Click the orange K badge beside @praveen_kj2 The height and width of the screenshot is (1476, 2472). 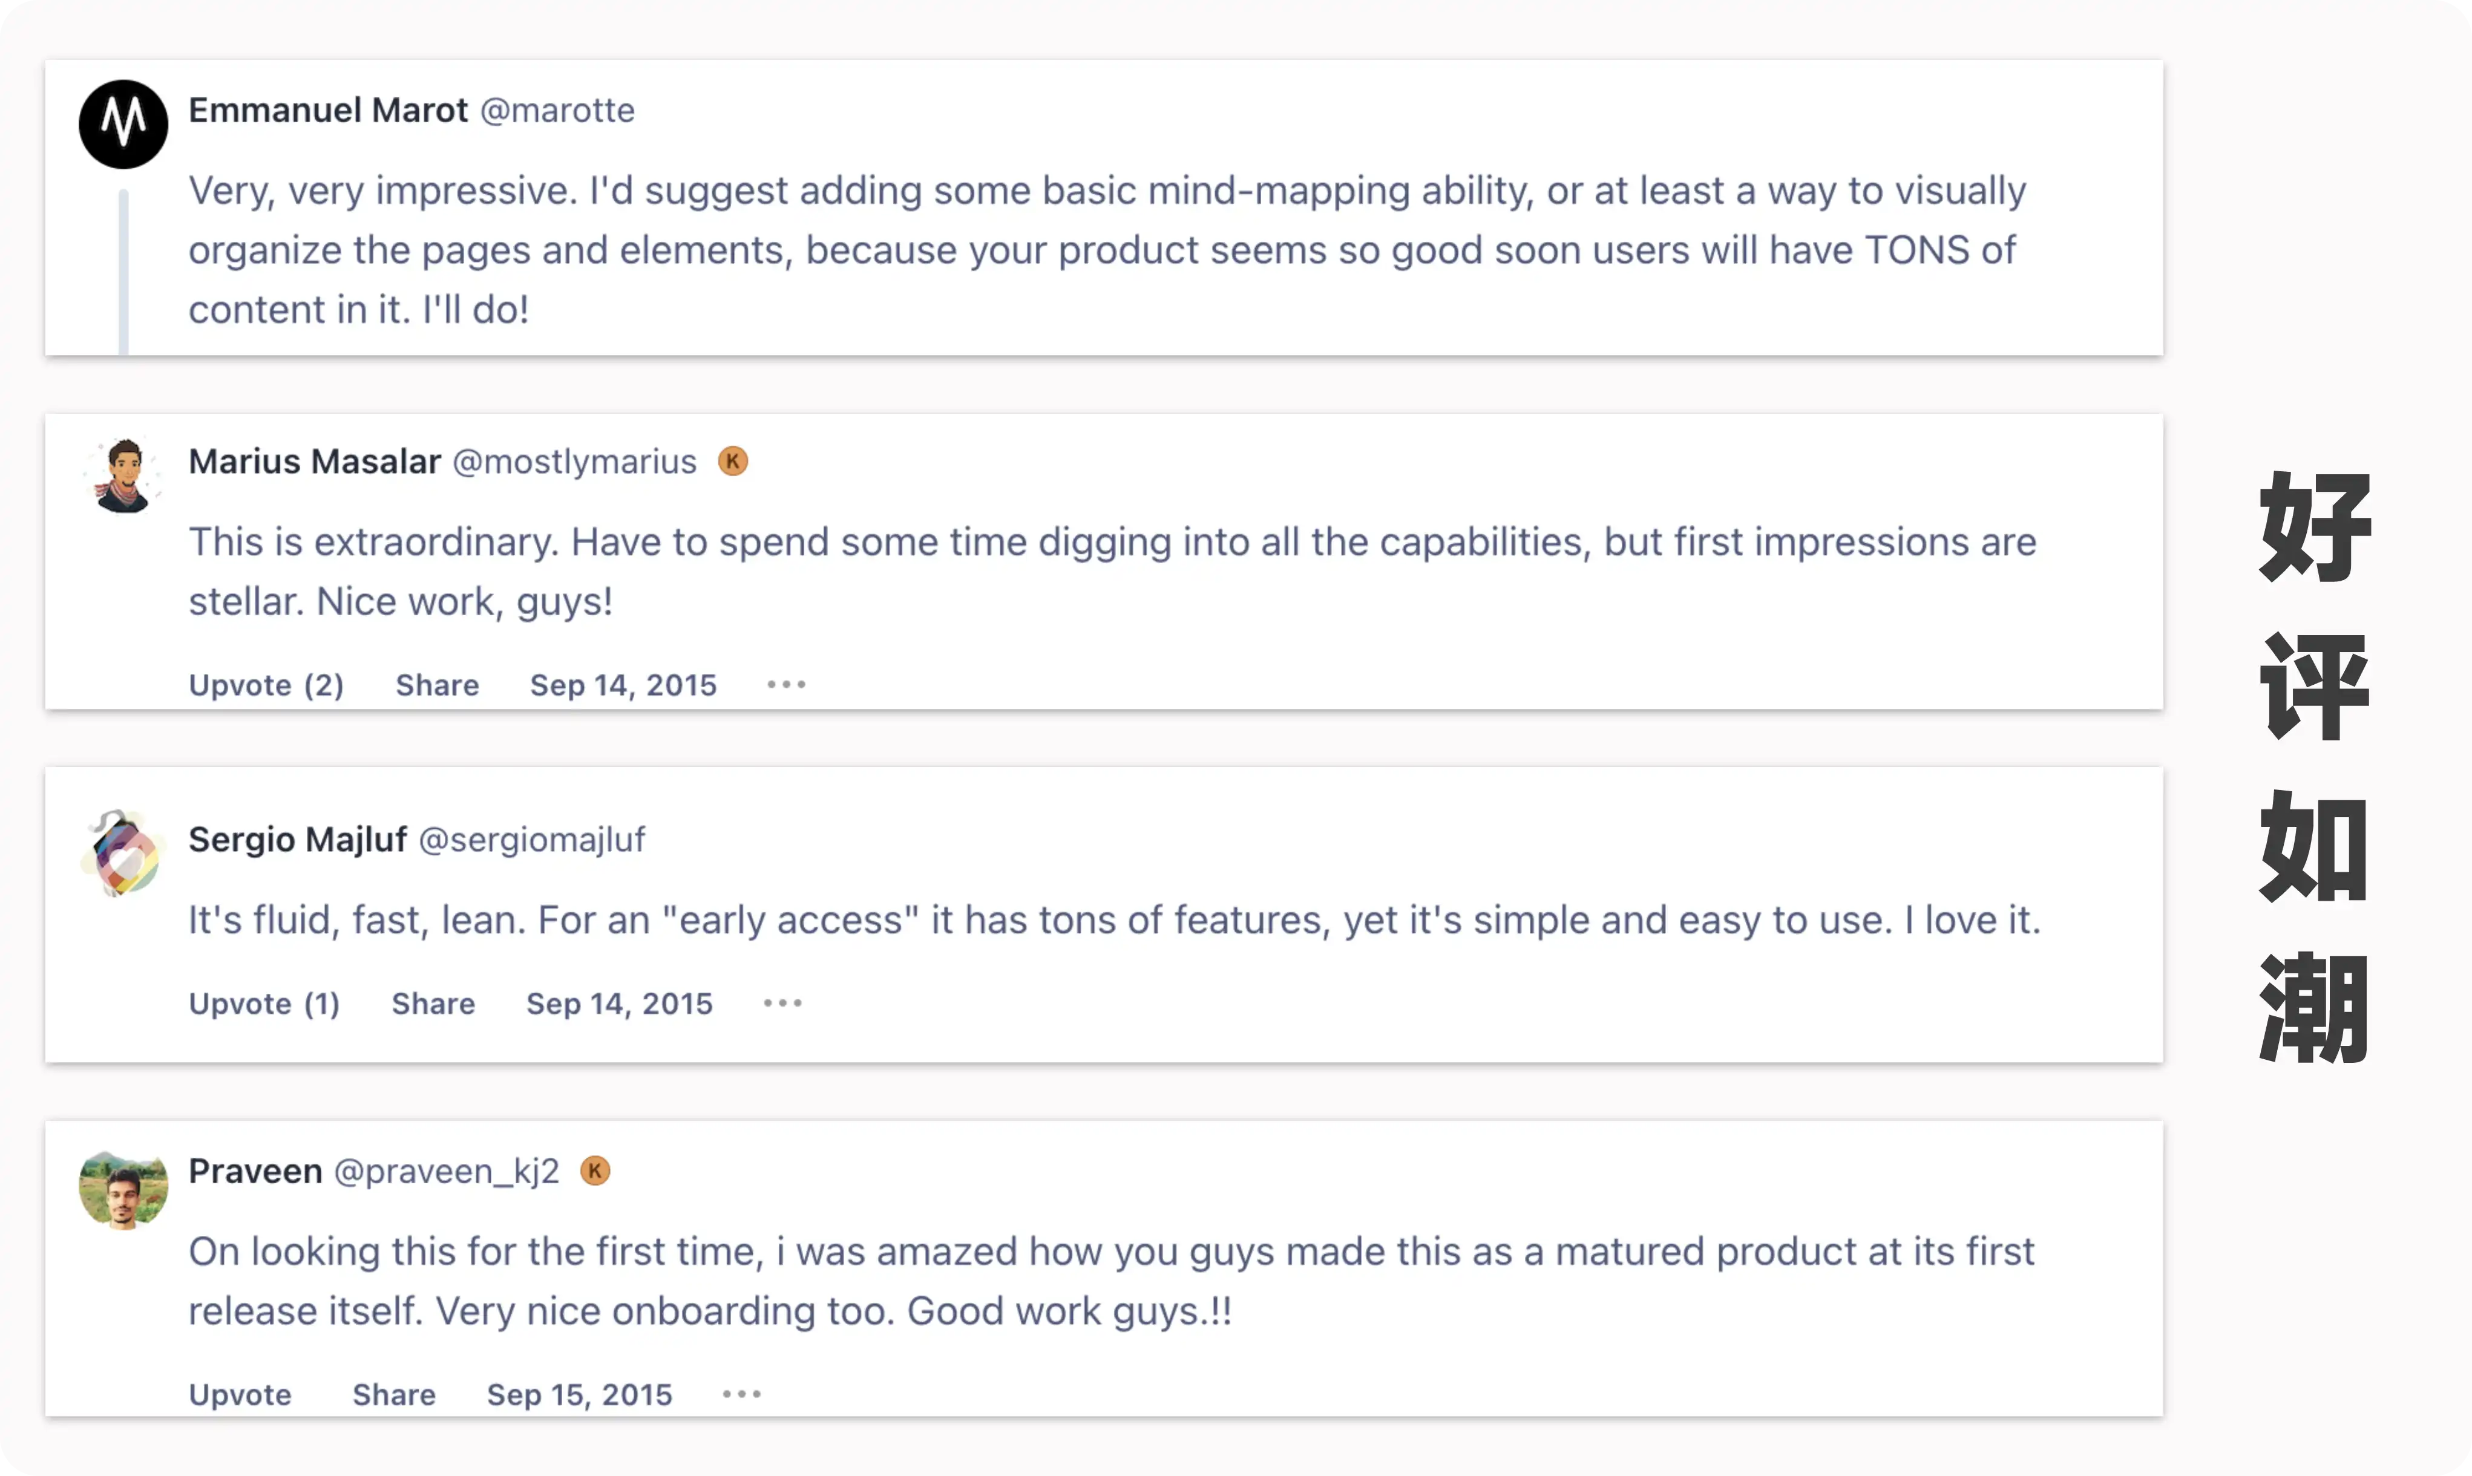[595, 1171]
